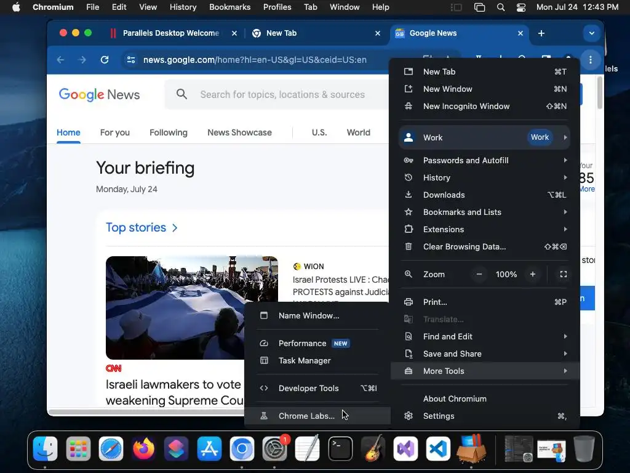Viewport: 630px width, 473px height.
Task: Click the search magnifier icon in Google News
Action: [x=181, y=94]
